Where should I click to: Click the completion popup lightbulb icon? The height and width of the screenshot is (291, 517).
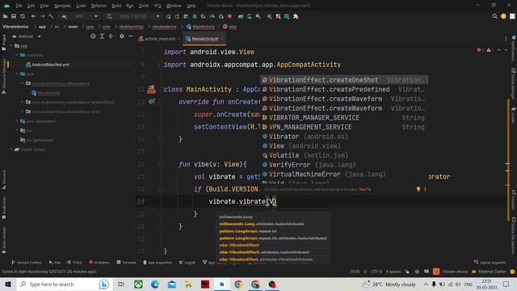click(418, 189)
